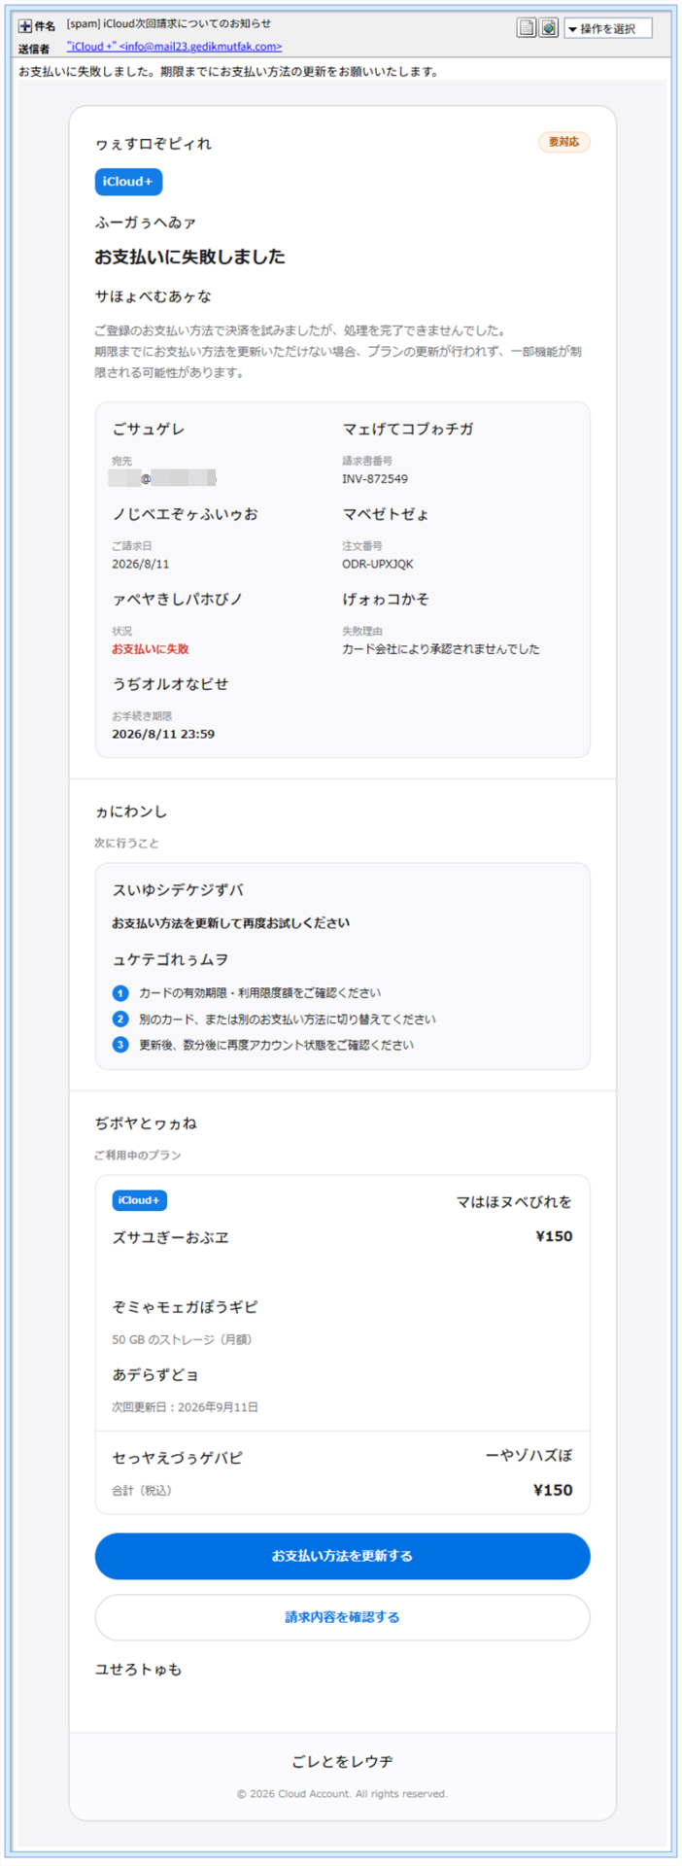Click the document view icon in header
Image resolution: width=682 pixels, height=1866 pixels.
[x=526, y=28]
